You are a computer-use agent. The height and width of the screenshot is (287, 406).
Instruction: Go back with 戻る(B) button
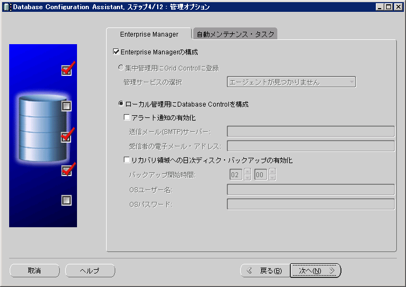click(265, 271)
